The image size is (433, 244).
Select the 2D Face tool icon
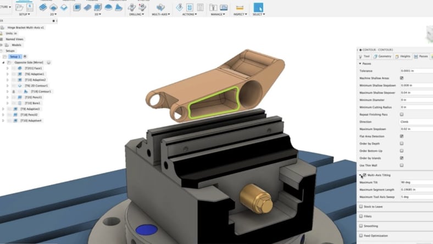(64, 8)
